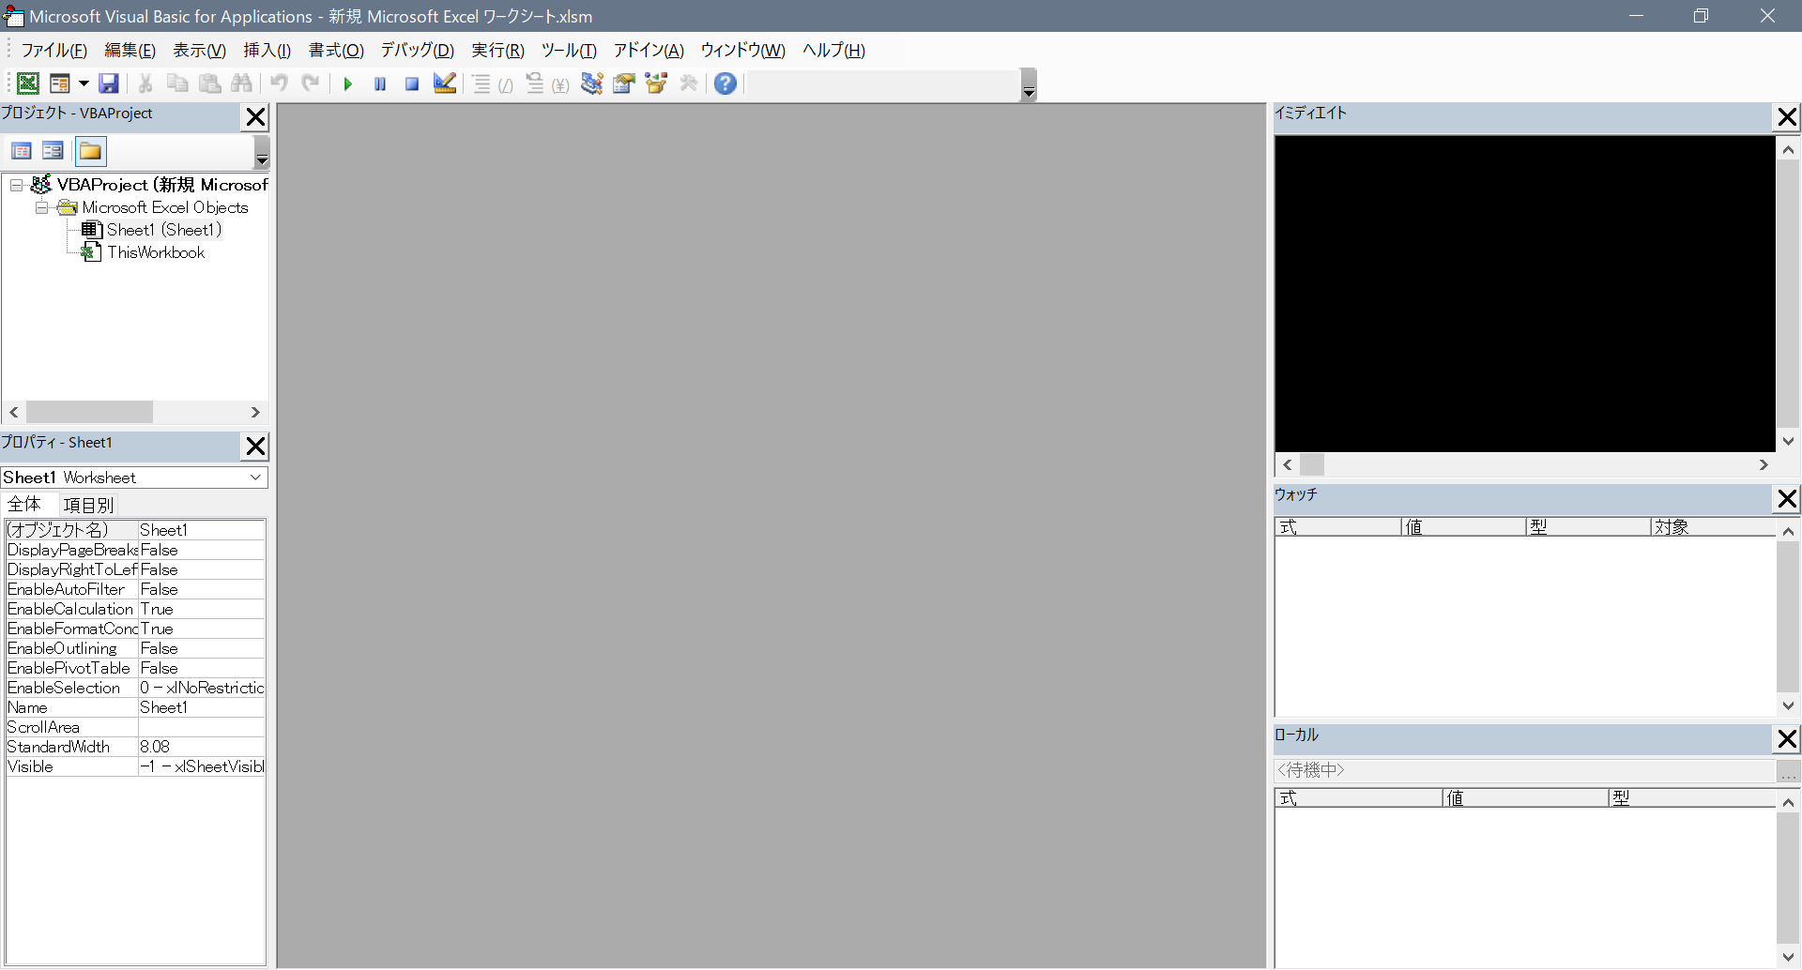This screenshot has height=970, width=1802.
Task: Close the プロパティ panel
Action: coord(255,447)
